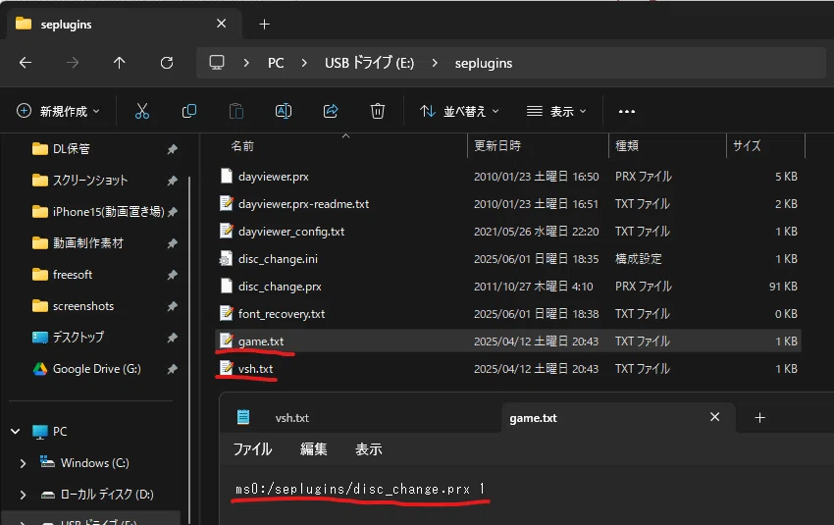Go forward with the right arrow
Image resolution: width=834 pixels, height=525 pixels.
click(73, 63)
